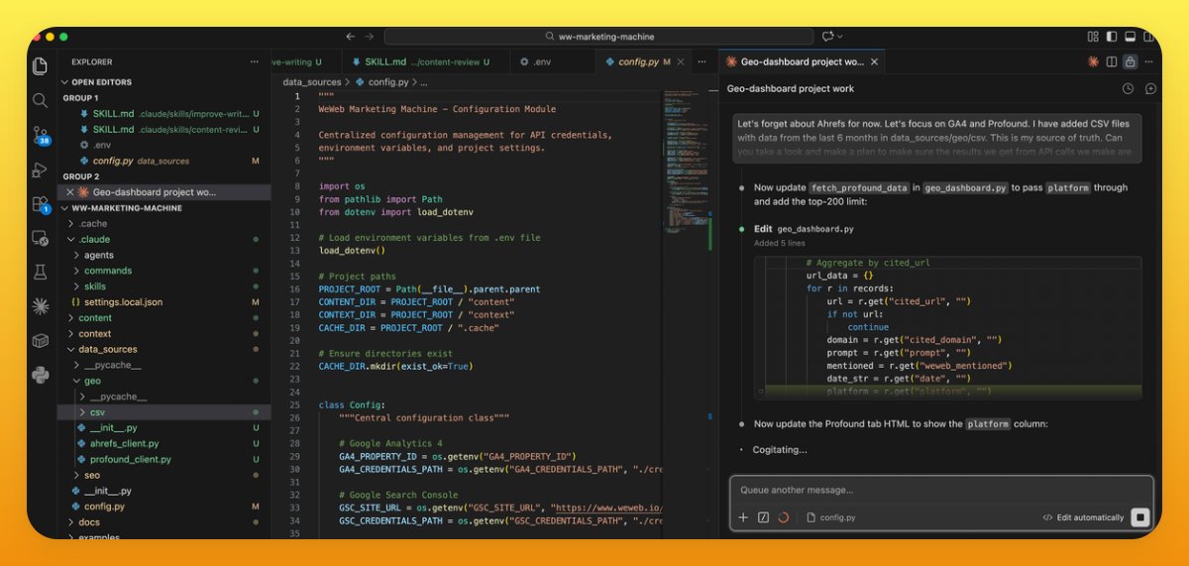This screenshot has height=566, width=1189.
Task: Open the Remote Explorer view
Action: [40, 238]
